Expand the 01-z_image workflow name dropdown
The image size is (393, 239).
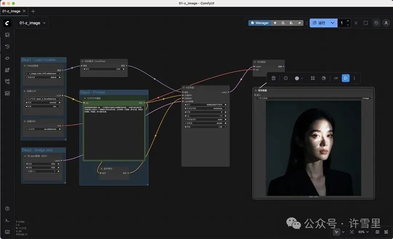point(44,23)
